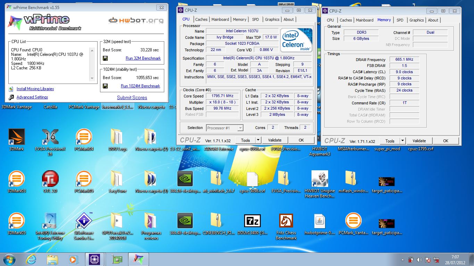
Task: Select the 344.48-desktop NVIDIA driver icon
Action: [x=185, y=221]
